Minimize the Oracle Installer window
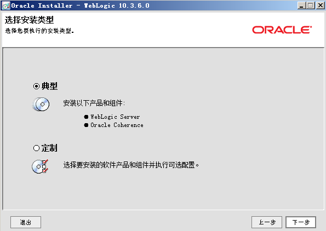The width and height of the screenshot is (326, 231). point(301,5)
